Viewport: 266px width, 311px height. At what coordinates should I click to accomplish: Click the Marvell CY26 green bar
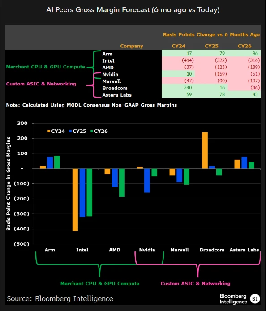pyautogui.click(x=187, y=177)
